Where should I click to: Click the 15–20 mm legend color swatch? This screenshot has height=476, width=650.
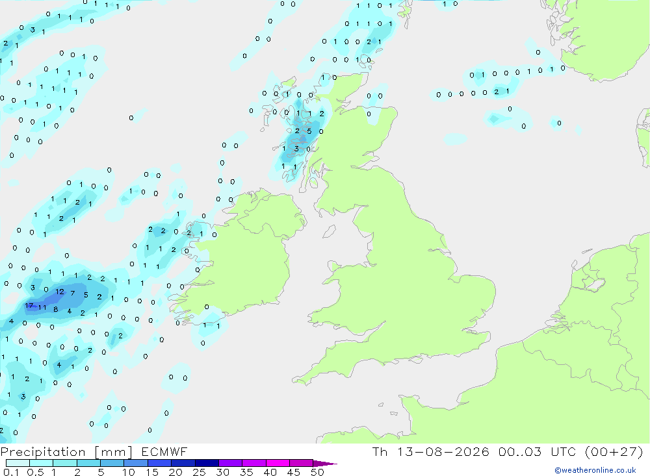click(160, 463)
